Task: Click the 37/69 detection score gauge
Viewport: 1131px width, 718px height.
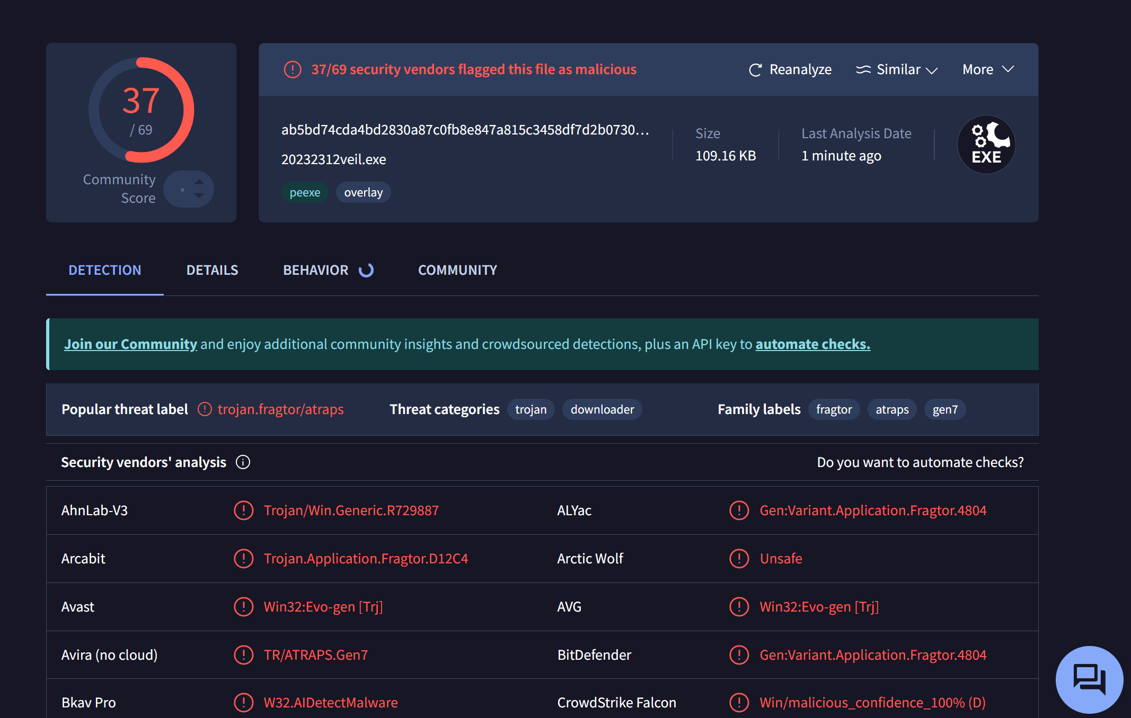Action: tap(141, 110)
